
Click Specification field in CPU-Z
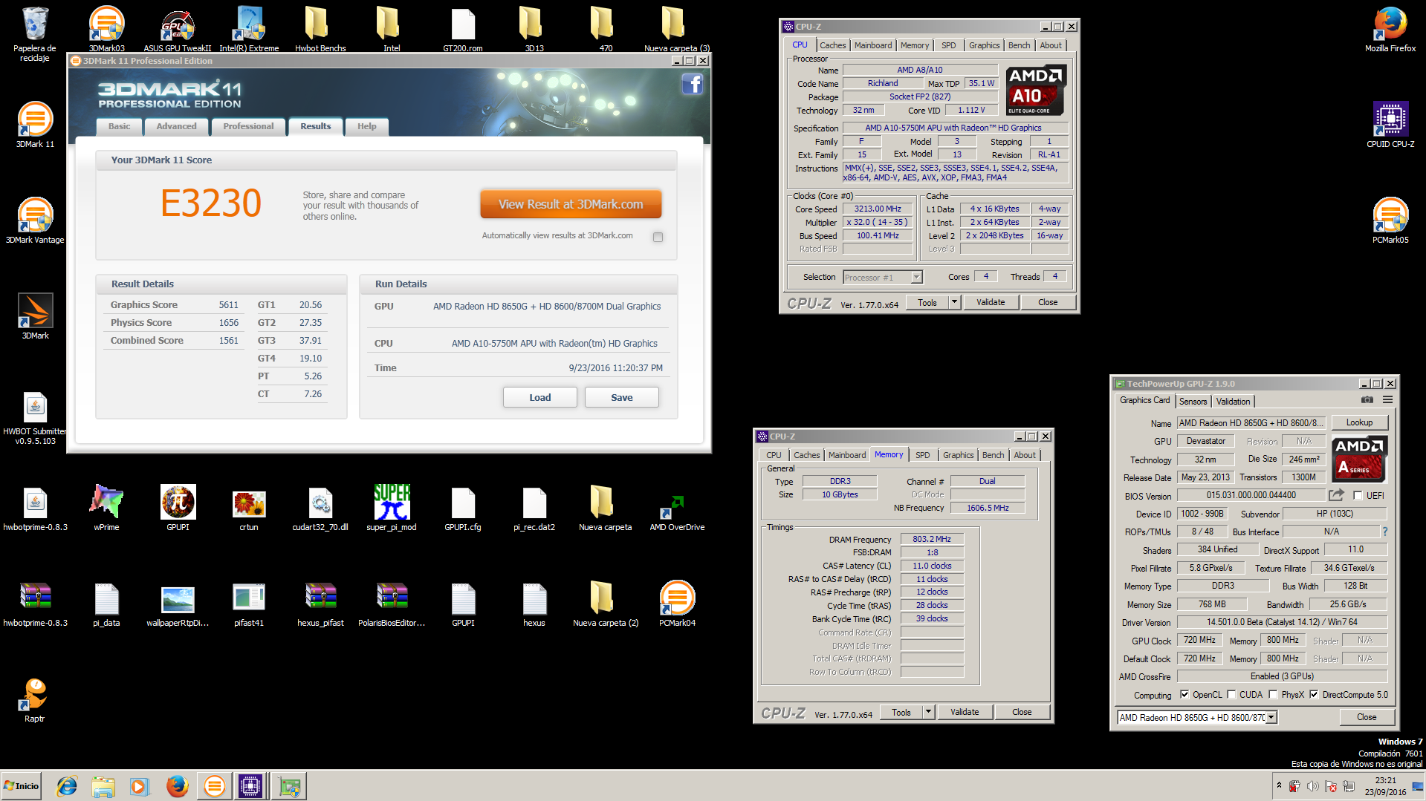[x=955, y=128]
